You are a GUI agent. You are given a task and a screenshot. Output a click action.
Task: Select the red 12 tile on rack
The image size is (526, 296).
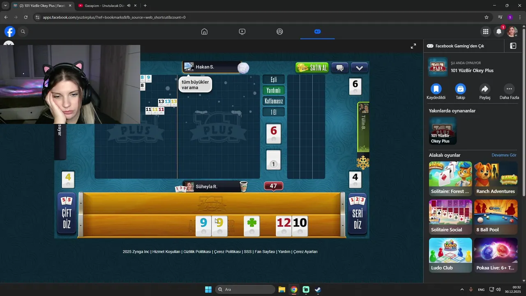[284, 226]
